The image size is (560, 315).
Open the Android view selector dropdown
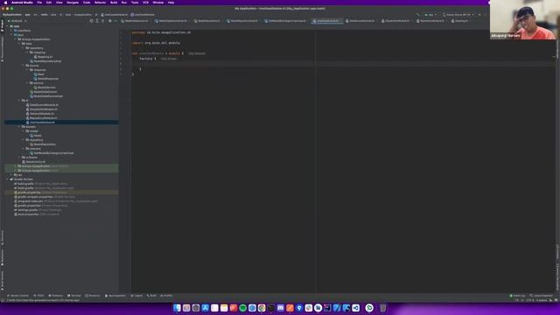(x=17, y=21)
